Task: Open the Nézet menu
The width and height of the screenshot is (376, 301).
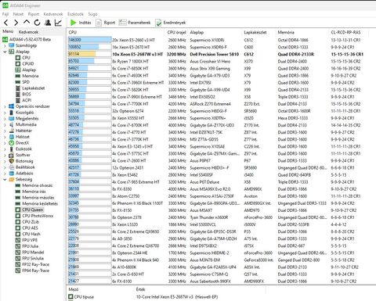Action: tap(18, 14)
